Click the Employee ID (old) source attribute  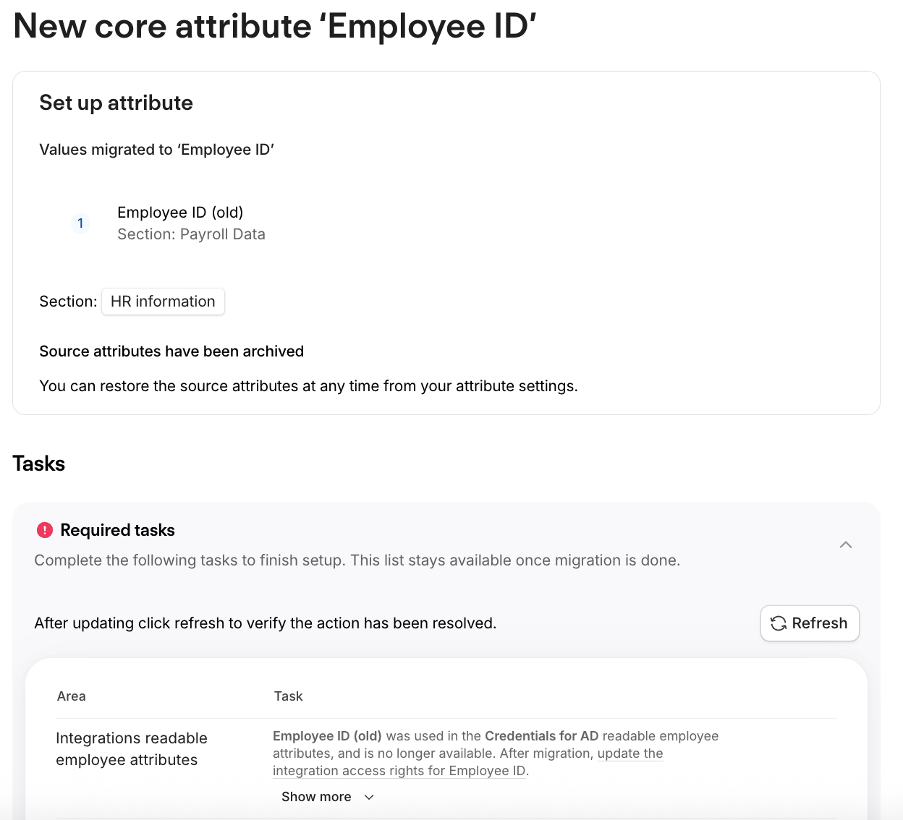[180, 213]
